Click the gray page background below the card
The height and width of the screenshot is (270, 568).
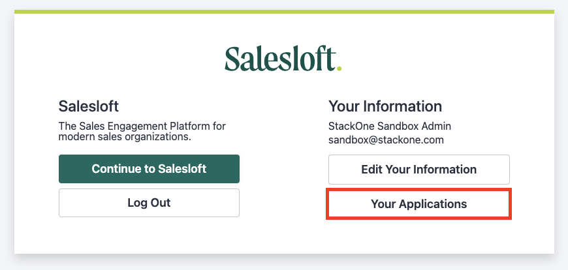pos(284,263)
